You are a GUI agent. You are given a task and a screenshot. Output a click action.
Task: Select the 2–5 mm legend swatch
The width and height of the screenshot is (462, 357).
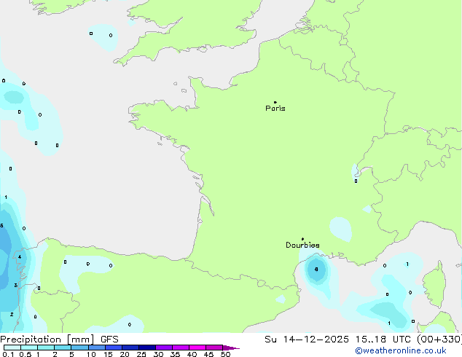click(63, 348)
